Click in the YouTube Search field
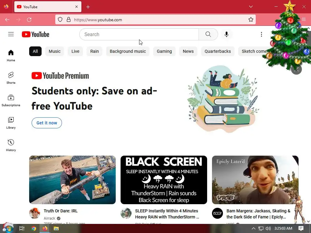The height and width of the screenshot is (233, 311). [139, 34]
